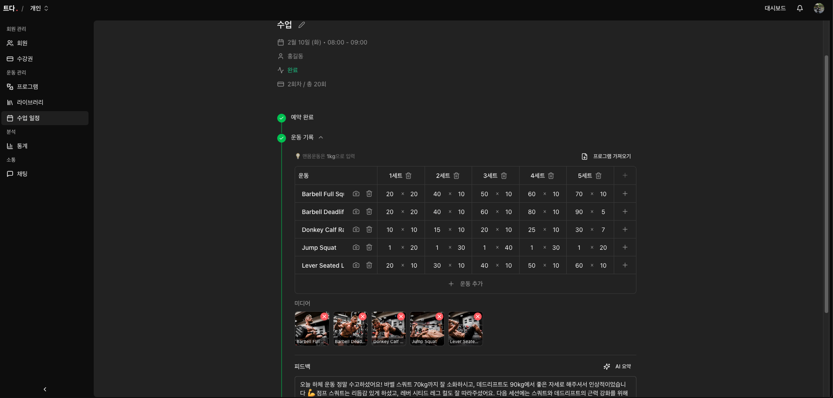Click the AI 요약 button
The image size is (833, 398).
pos(617,367)
